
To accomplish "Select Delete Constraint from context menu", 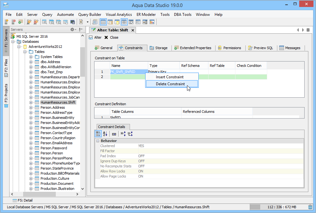I will (x=170, y=84).
